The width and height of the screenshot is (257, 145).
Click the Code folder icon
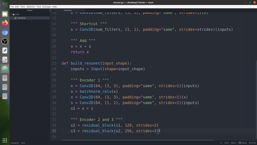click(x=14, y=14)
